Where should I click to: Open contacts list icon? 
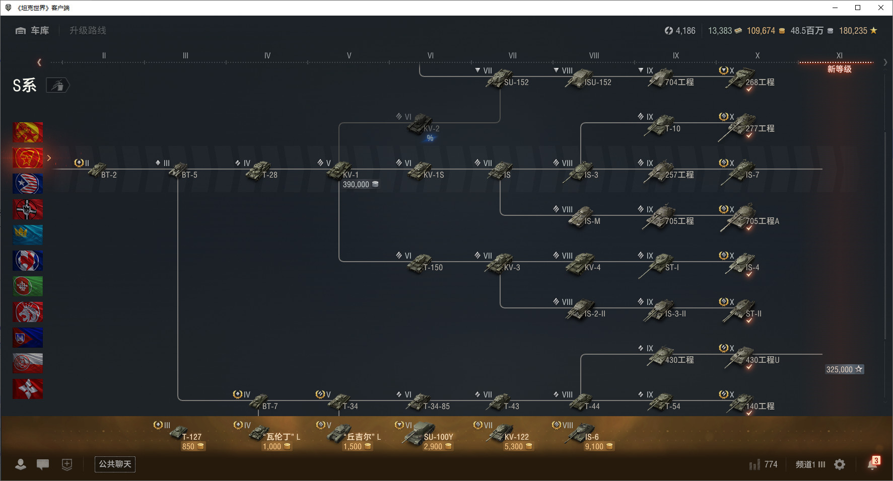tap(21, 464)
